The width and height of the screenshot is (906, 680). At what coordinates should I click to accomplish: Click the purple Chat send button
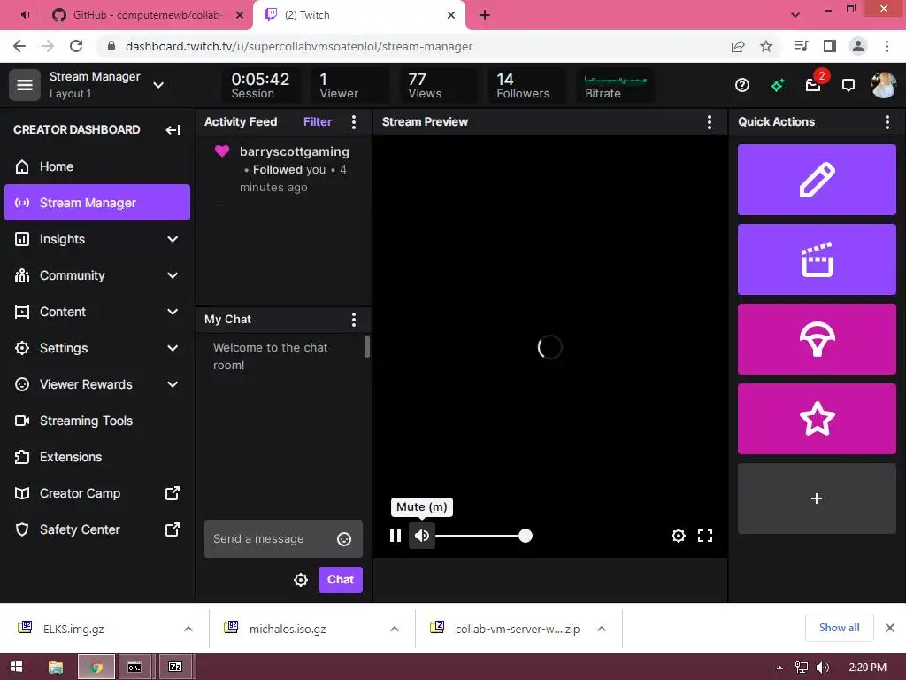[x=341, y=580]
